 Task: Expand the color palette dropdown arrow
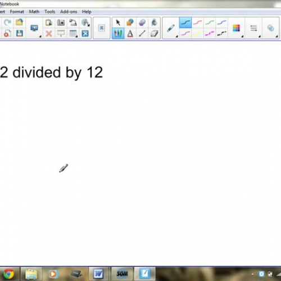click(242, 37)
